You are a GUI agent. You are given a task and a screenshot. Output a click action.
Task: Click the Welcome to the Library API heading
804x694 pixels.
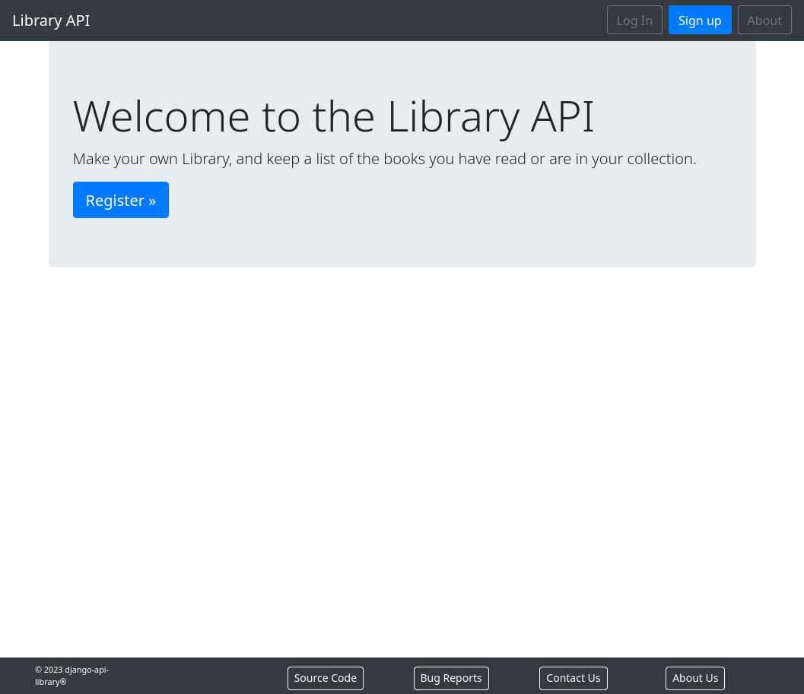click(x=333, y=117)
